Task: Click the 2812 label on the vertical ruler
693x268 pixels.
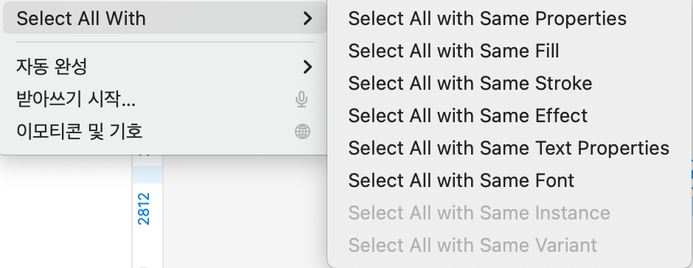Action: [144, 209]
